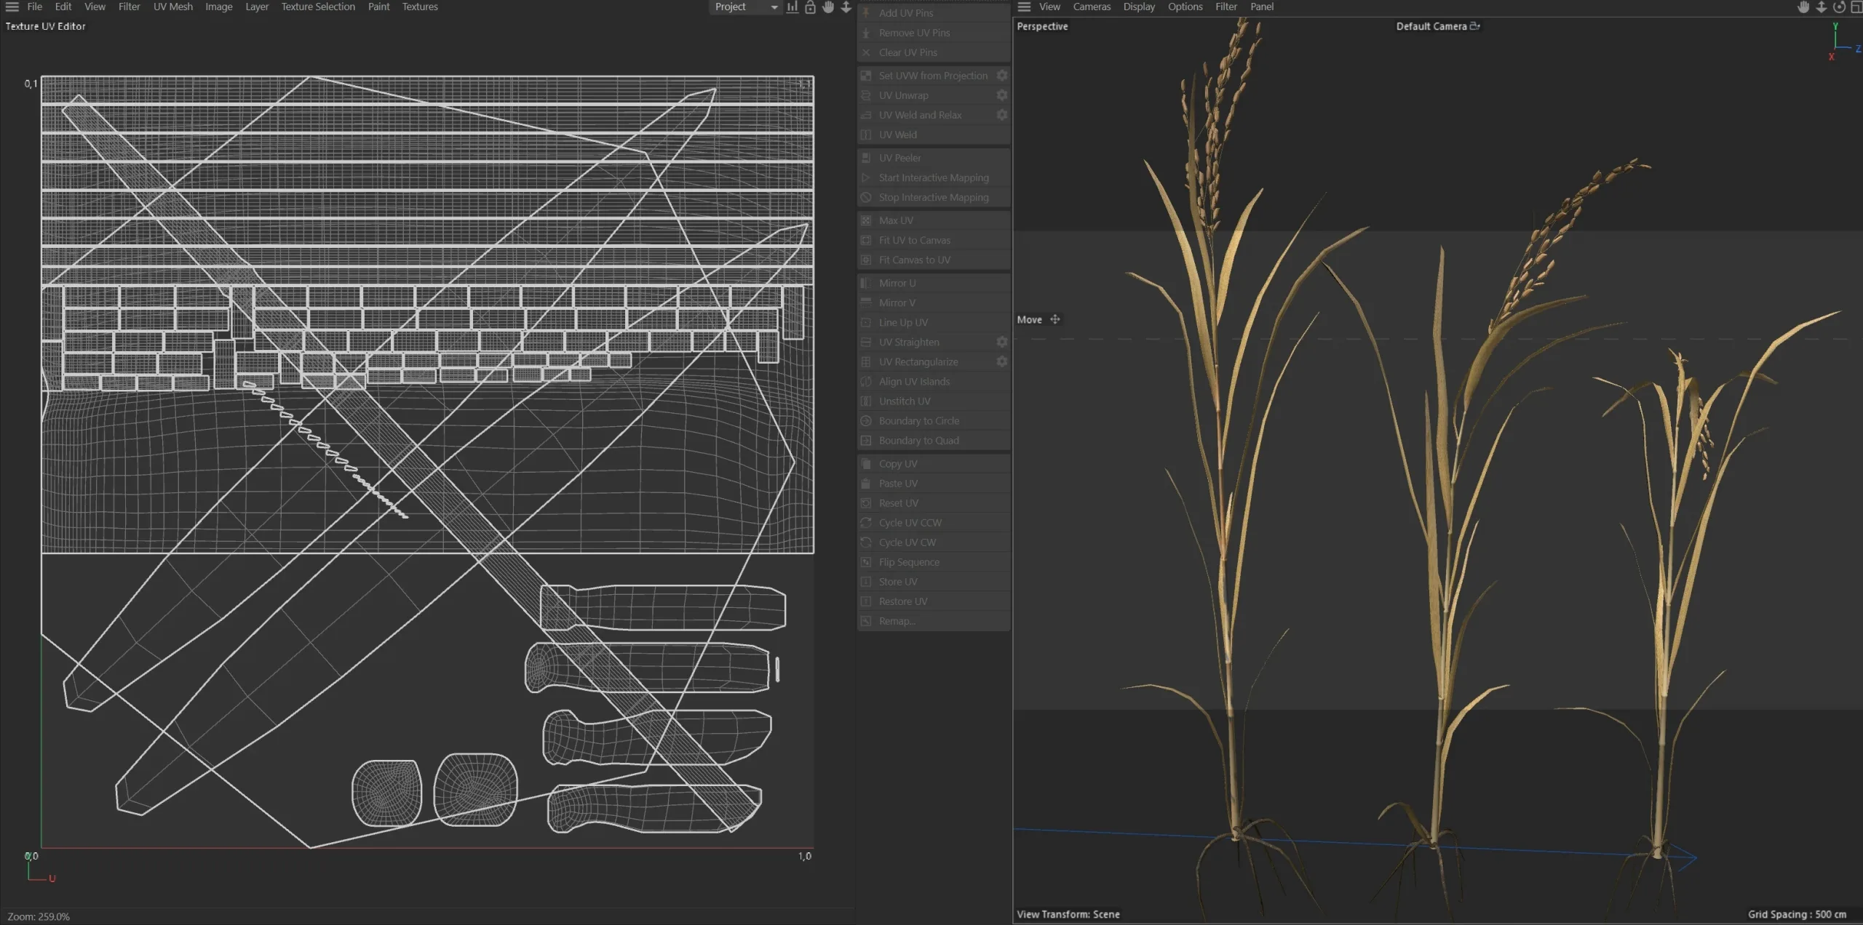Switch cameras using the Default Camera swap control

[1474, 25]
